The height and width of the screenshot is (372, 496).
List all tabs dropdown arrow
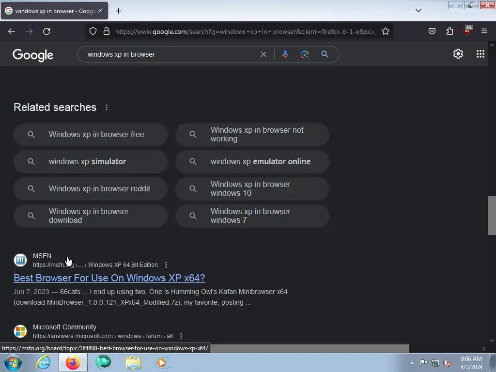pyautogui.click(x=418, y=11)
